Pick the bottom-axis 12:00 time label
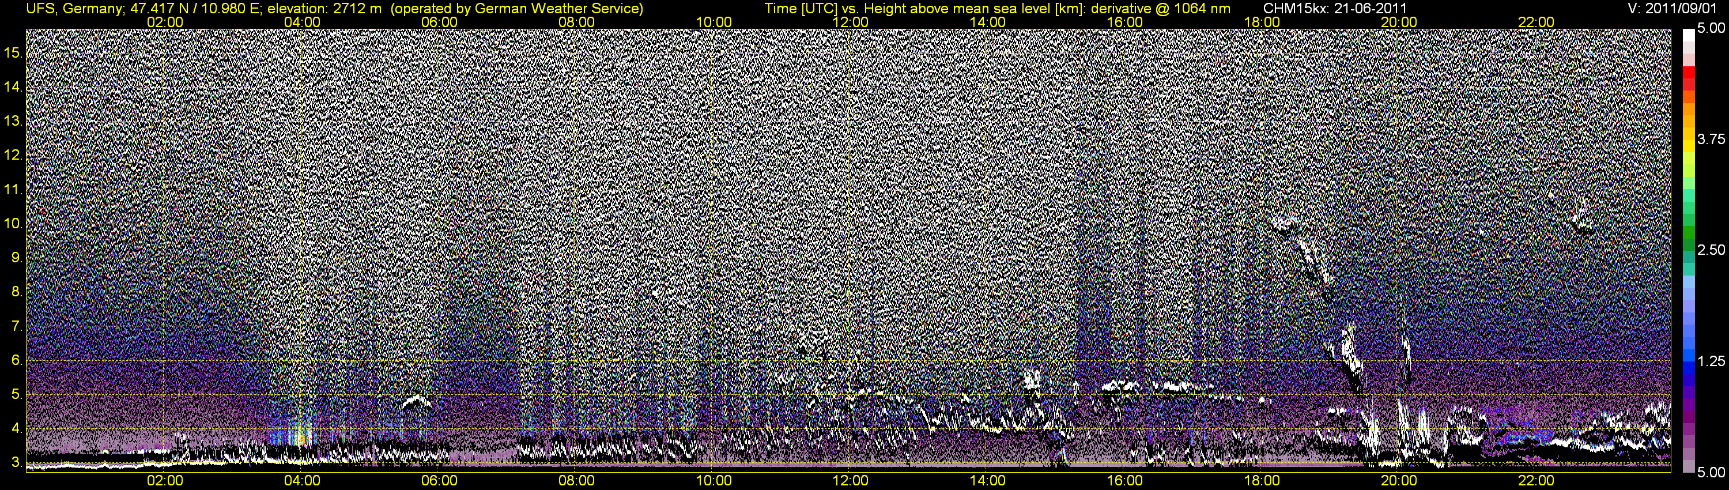 pyautogui.click(x=851, y=481)
